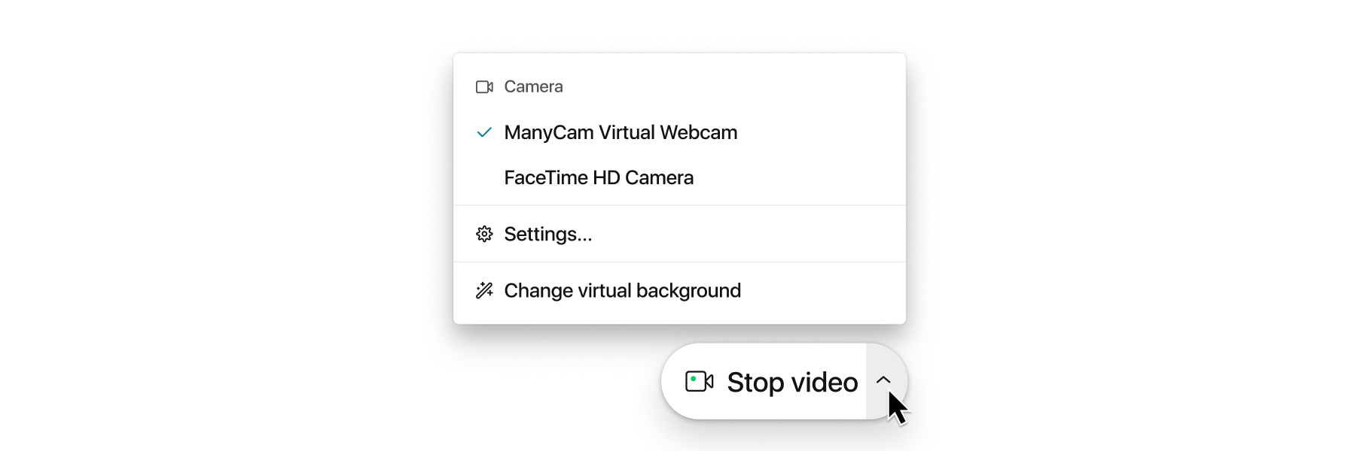
Task: Close menu via up-chevron beside Stop video
Action: click(x=883, y=380)
